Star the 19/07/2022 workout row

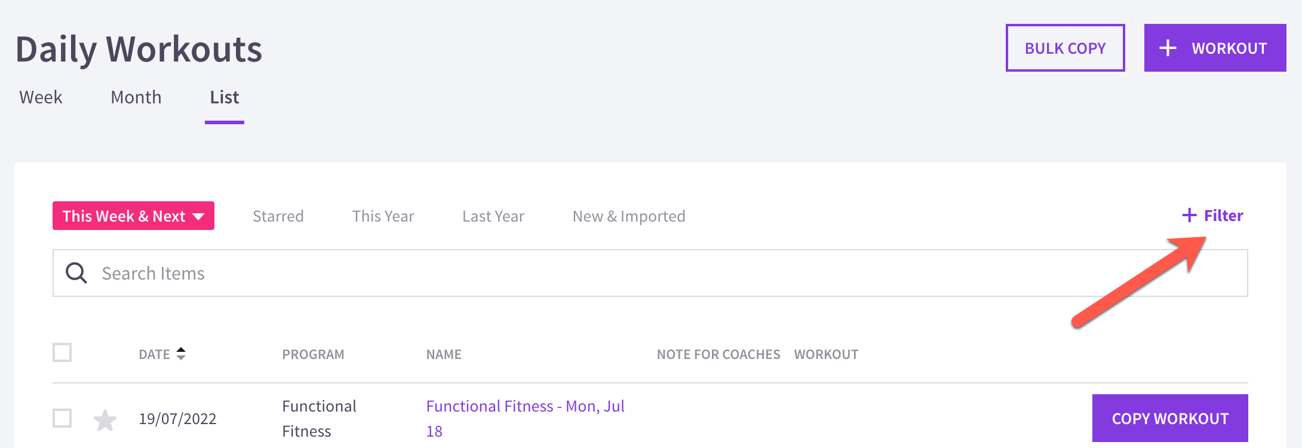[105, 420]
